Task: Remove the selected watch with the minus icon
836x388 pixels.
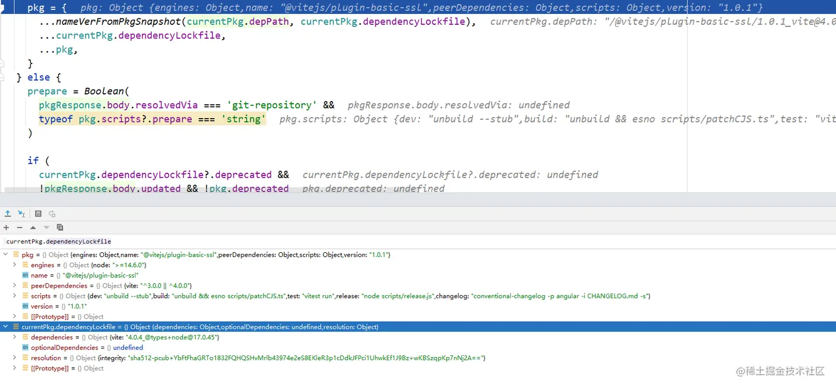Action: click(19, 227)
